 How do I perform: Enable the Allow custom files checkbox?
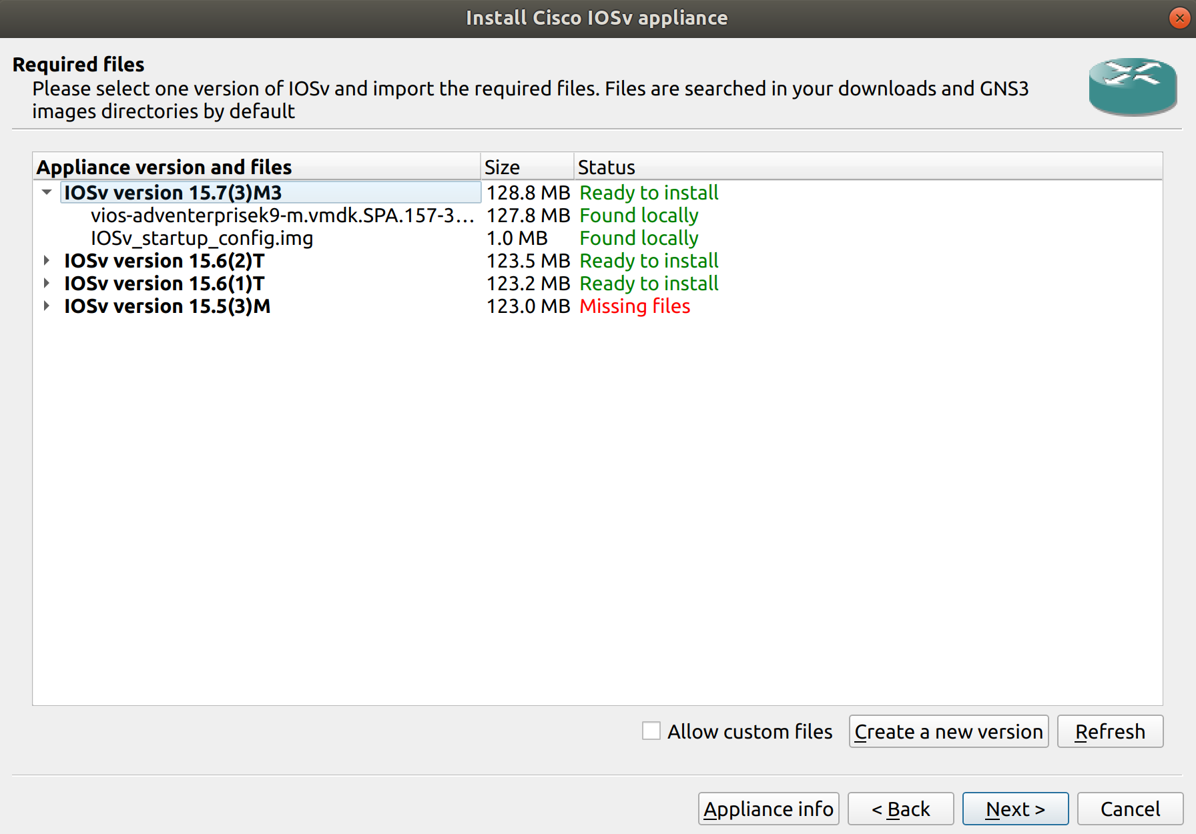tap(651, 731)
